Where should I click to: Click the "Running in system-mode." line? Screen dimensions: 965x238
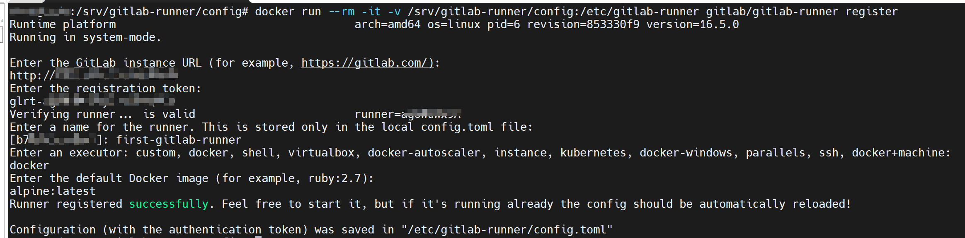(x=85, y=37)
